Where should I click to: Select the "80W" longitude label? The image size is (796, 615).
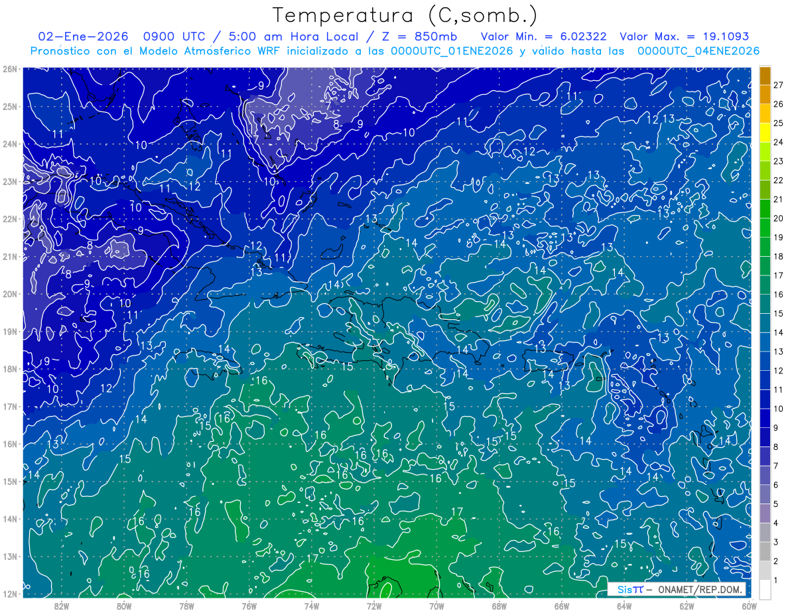(x=124, y=606)
